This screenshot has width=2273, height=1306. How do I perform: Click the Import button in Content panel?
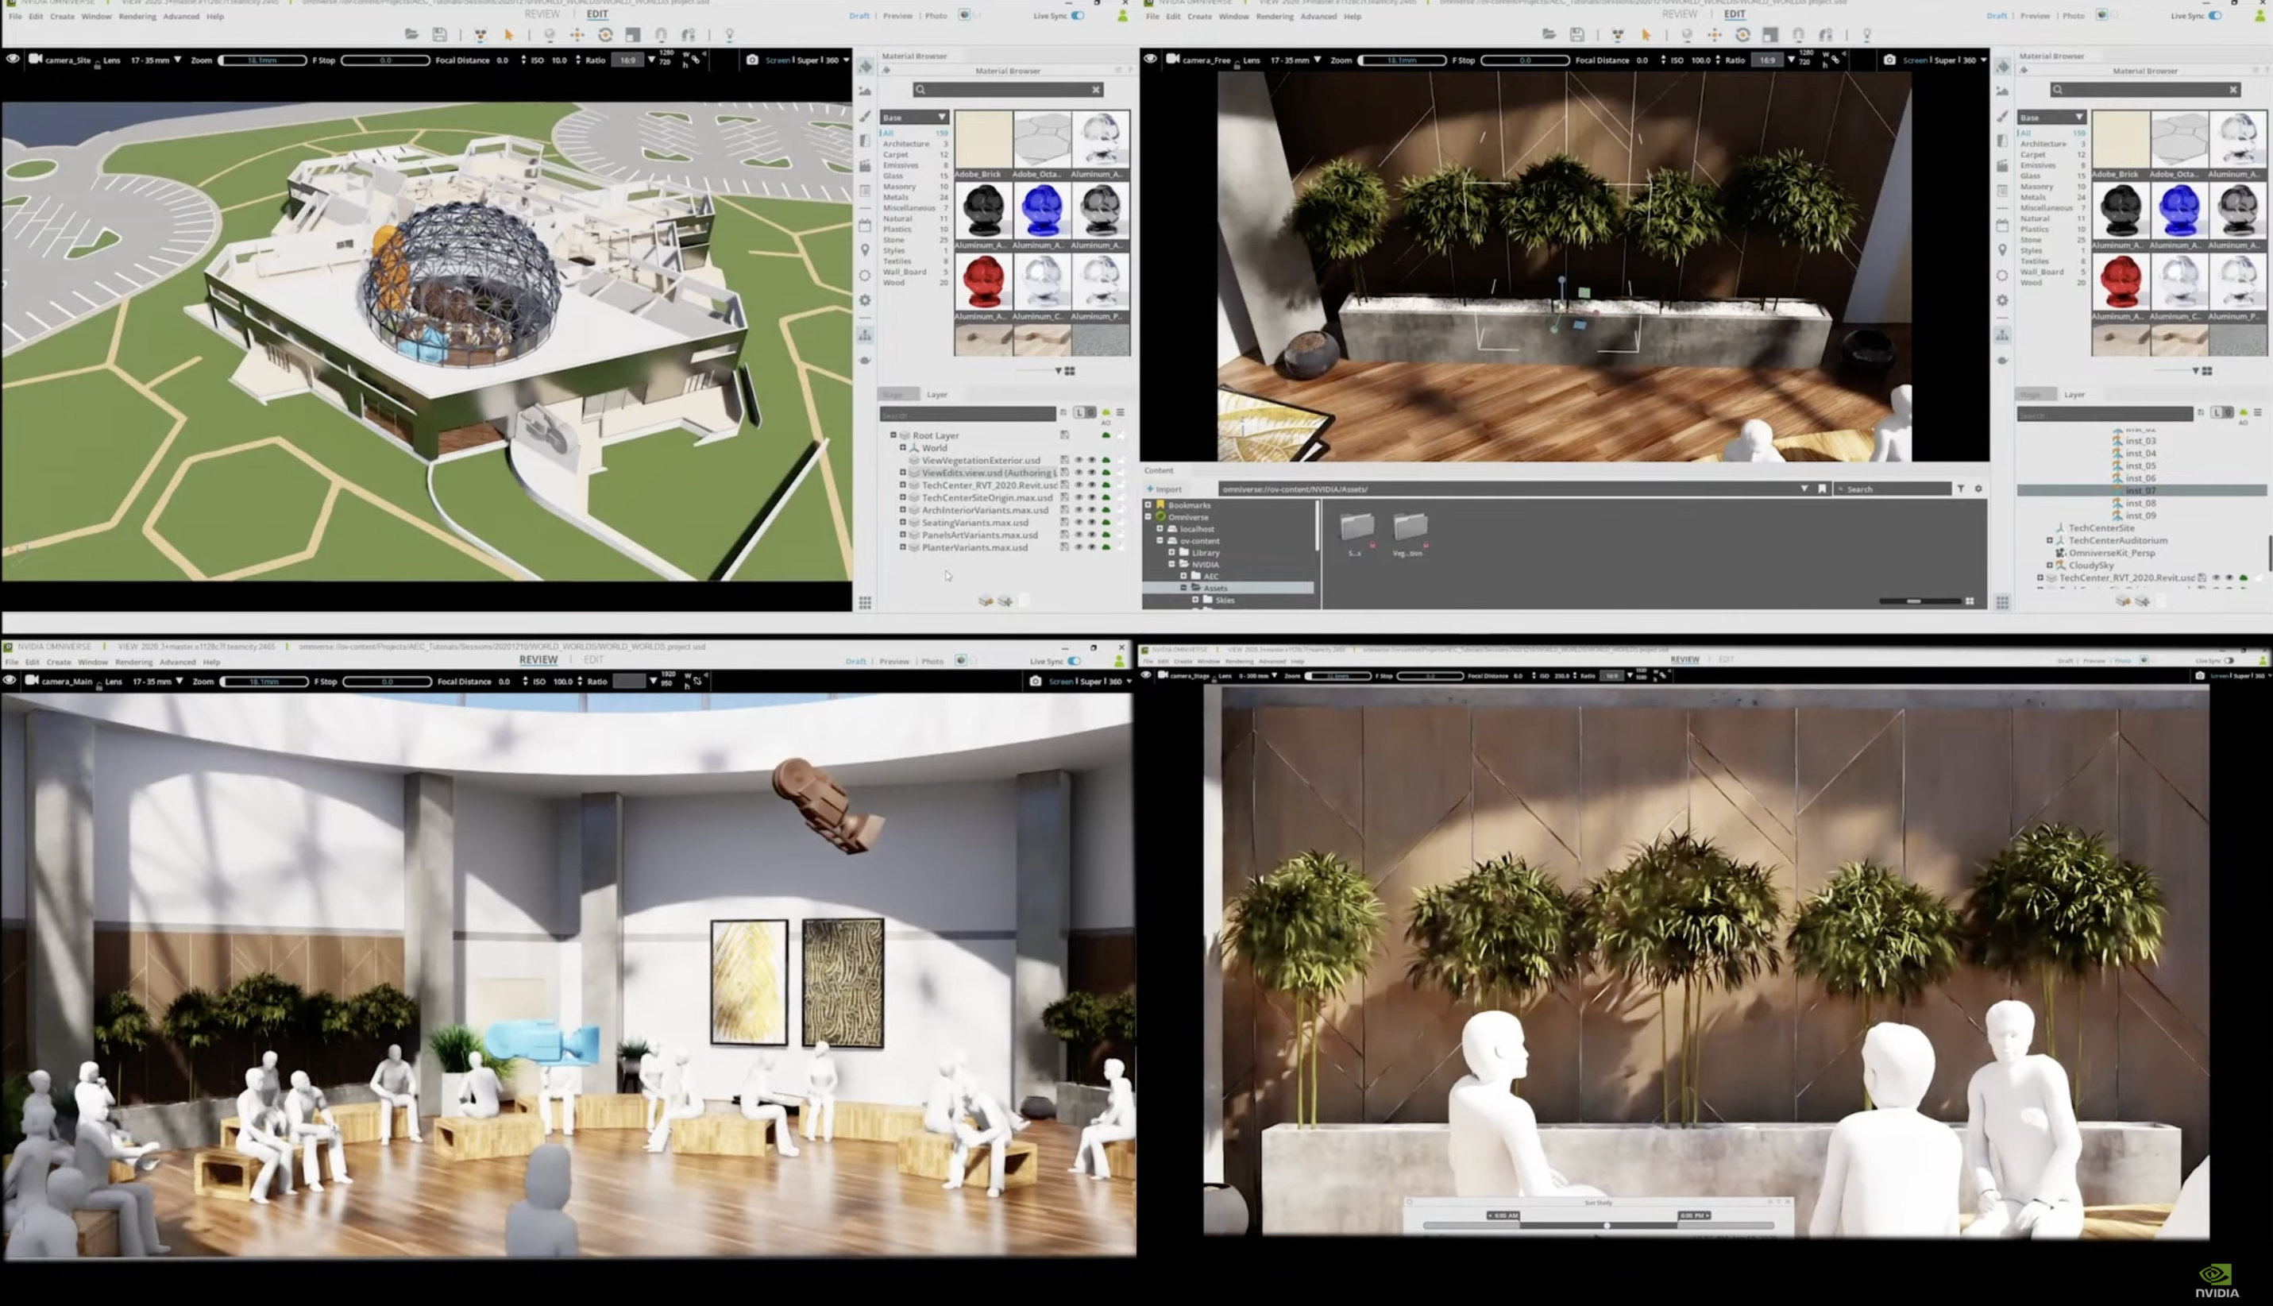pos(1165,489)
